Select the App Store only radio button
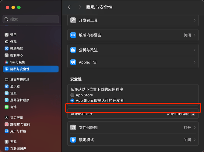The image size is (204, 152). coord(72,95)
